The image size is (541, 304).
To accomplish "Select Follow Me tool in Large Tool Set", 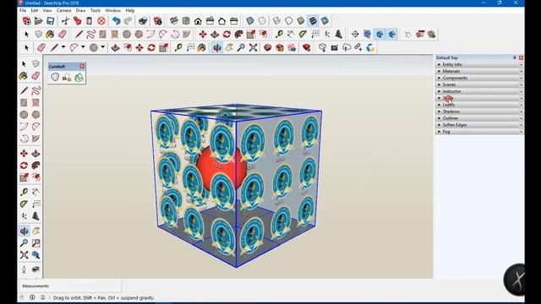I will (36, 166).
